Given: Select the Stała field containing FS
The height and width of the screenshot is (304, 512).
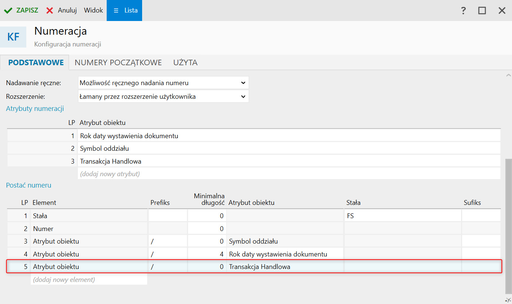Looking at the screenshot, I should click(402, 216).
